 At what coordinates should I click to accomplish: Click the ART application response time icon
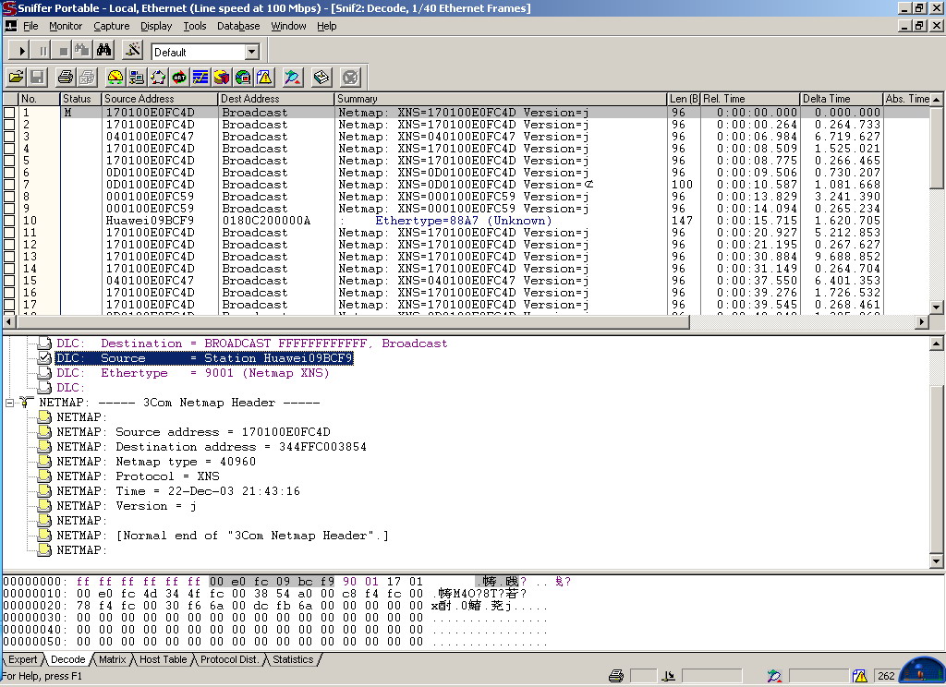tap(179, 78)
